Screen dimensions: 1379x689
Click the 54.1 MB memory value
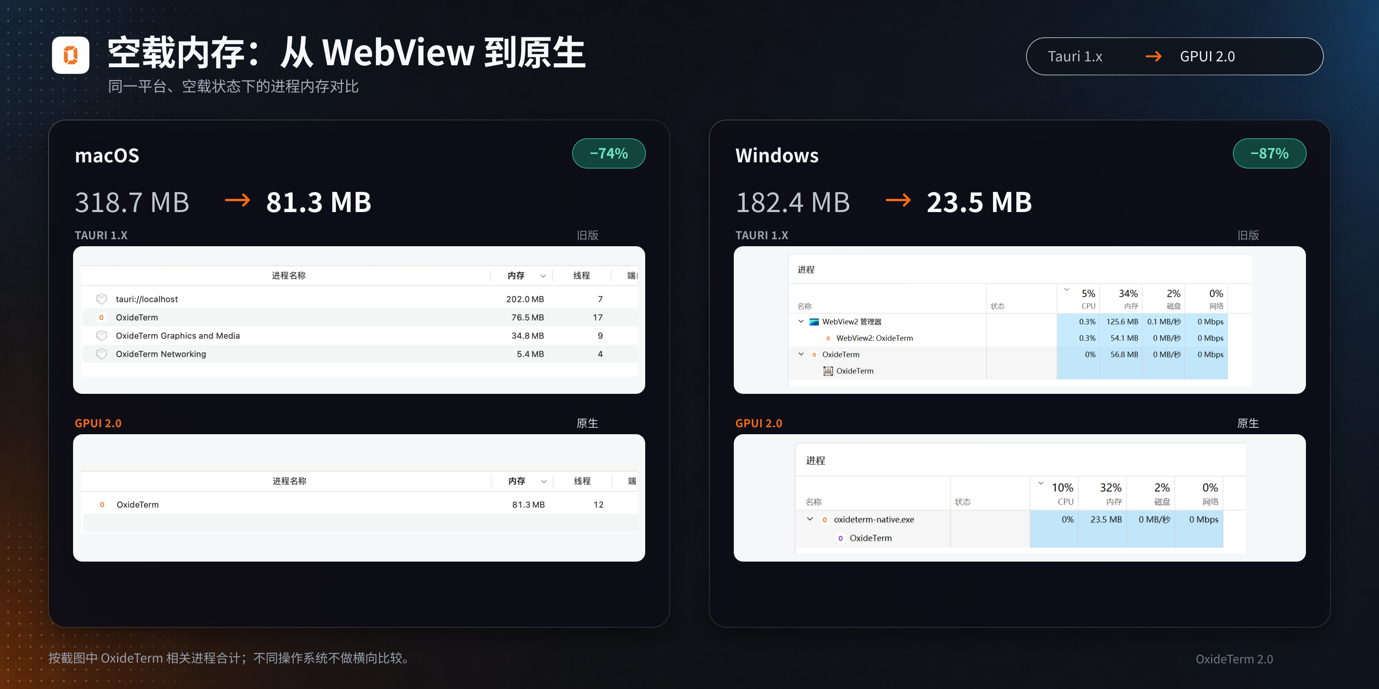click(1124, 338)
